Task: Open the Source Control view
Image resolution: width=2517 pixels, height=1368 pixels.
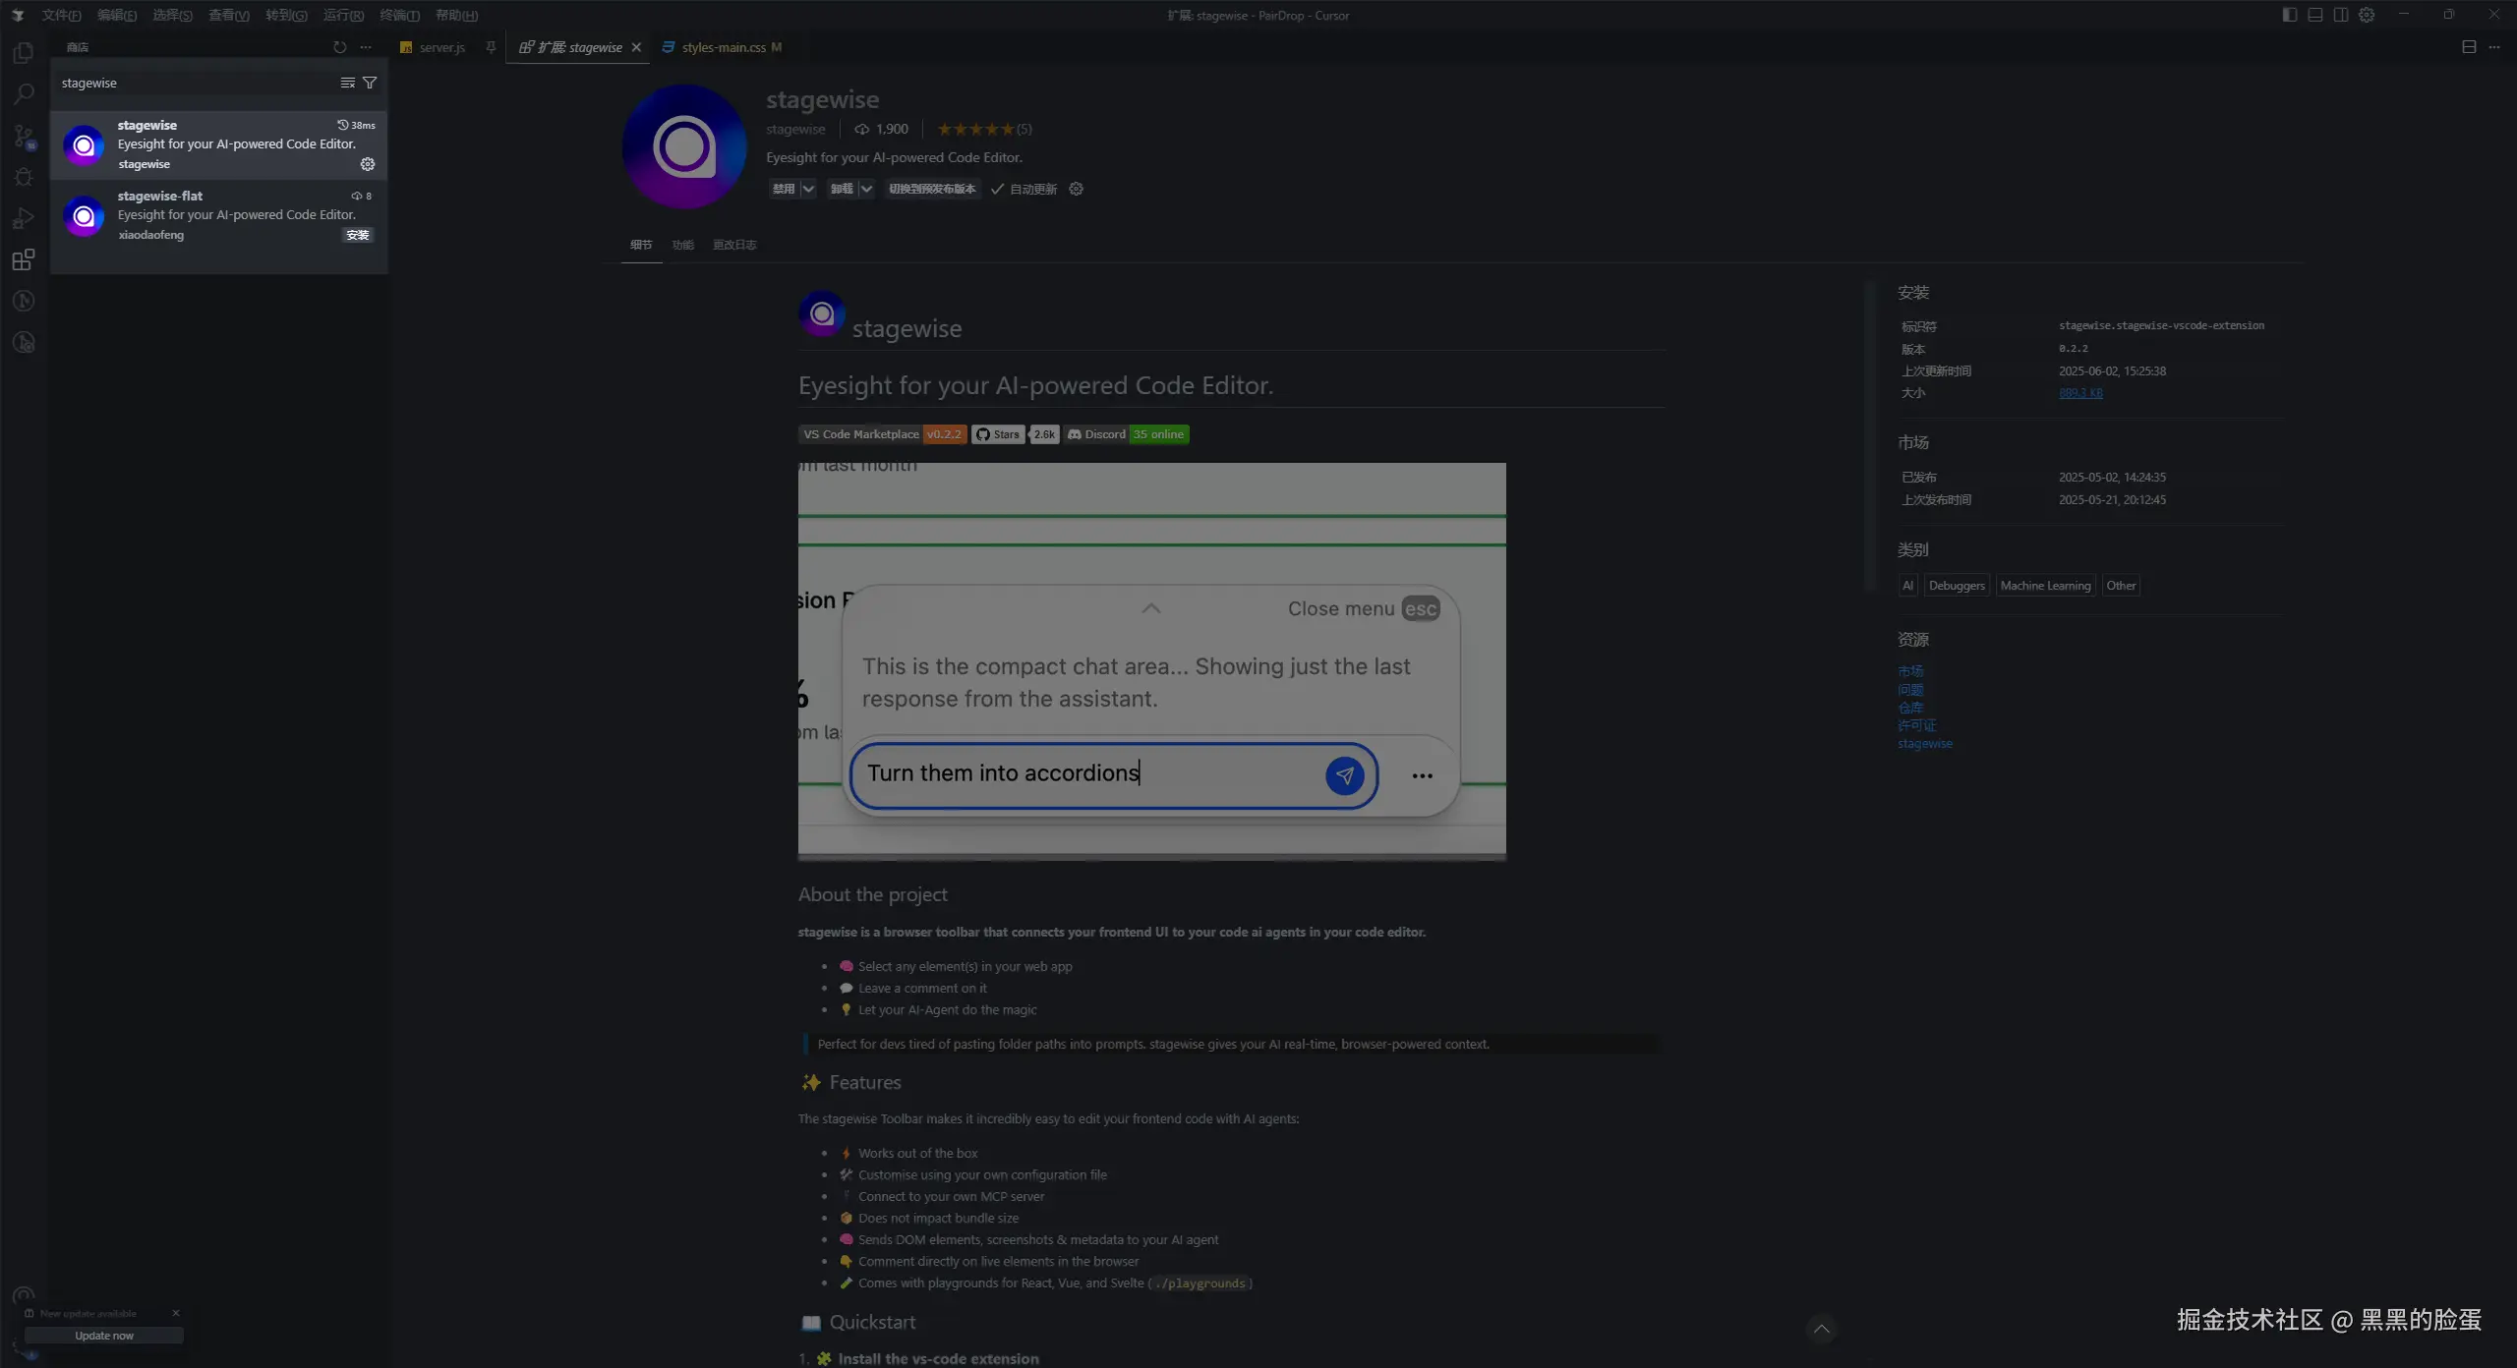Action: coord(24,136)
